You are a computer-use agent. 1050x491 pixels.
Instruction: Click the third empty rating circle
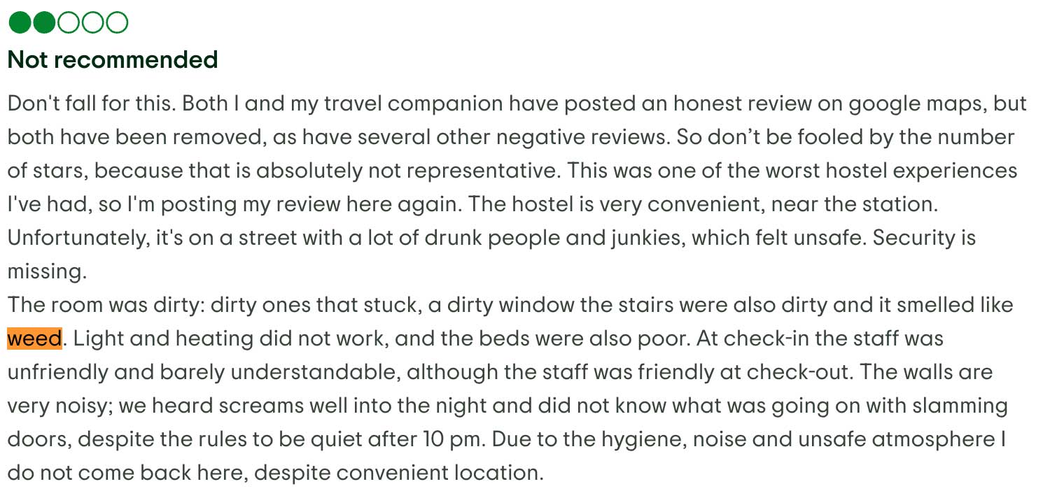(68, 23)
